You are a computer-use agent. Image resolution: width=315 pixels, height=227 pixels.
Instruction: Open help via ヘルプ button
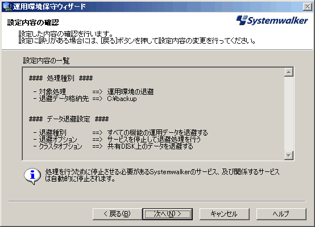pos(281,214)
